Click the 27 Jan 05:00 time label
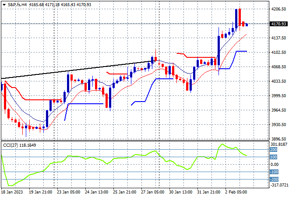Image resolution: width=289 pixels, height=197 pixels. pos(153,192)
